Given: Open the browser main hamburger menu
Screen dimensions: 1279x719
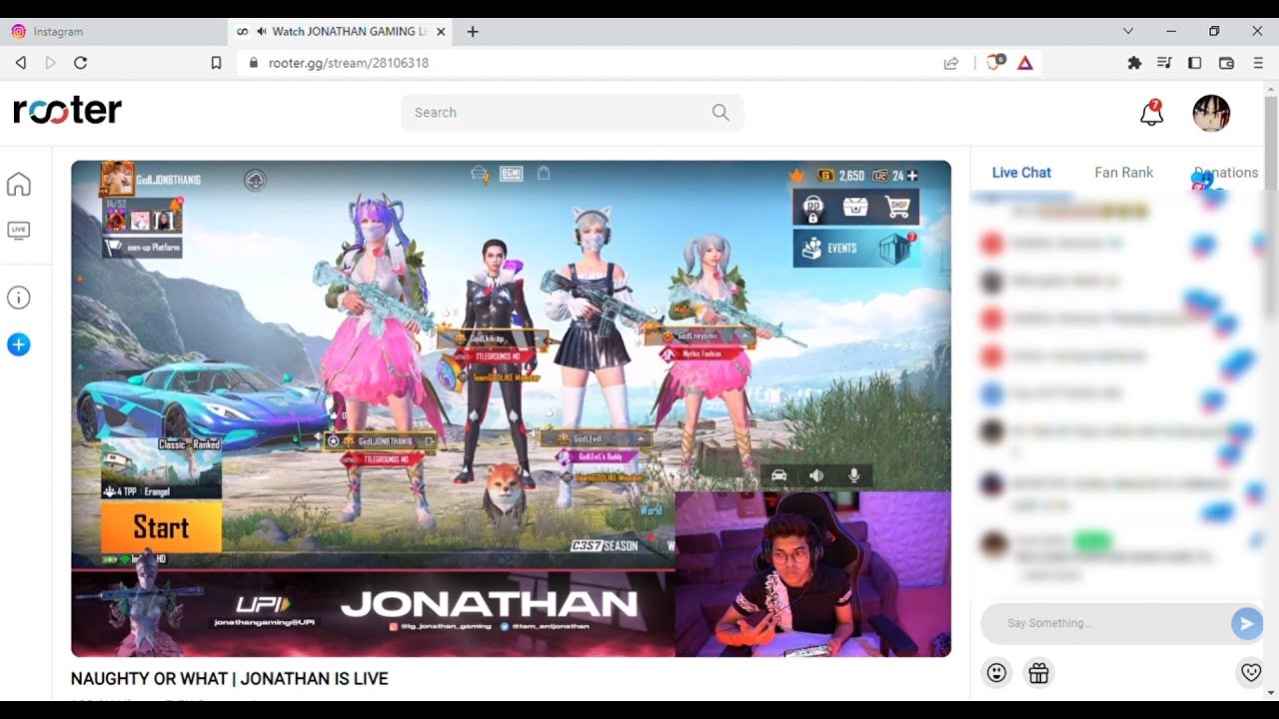Looking at the screenshot, I should pos(1258,63).
